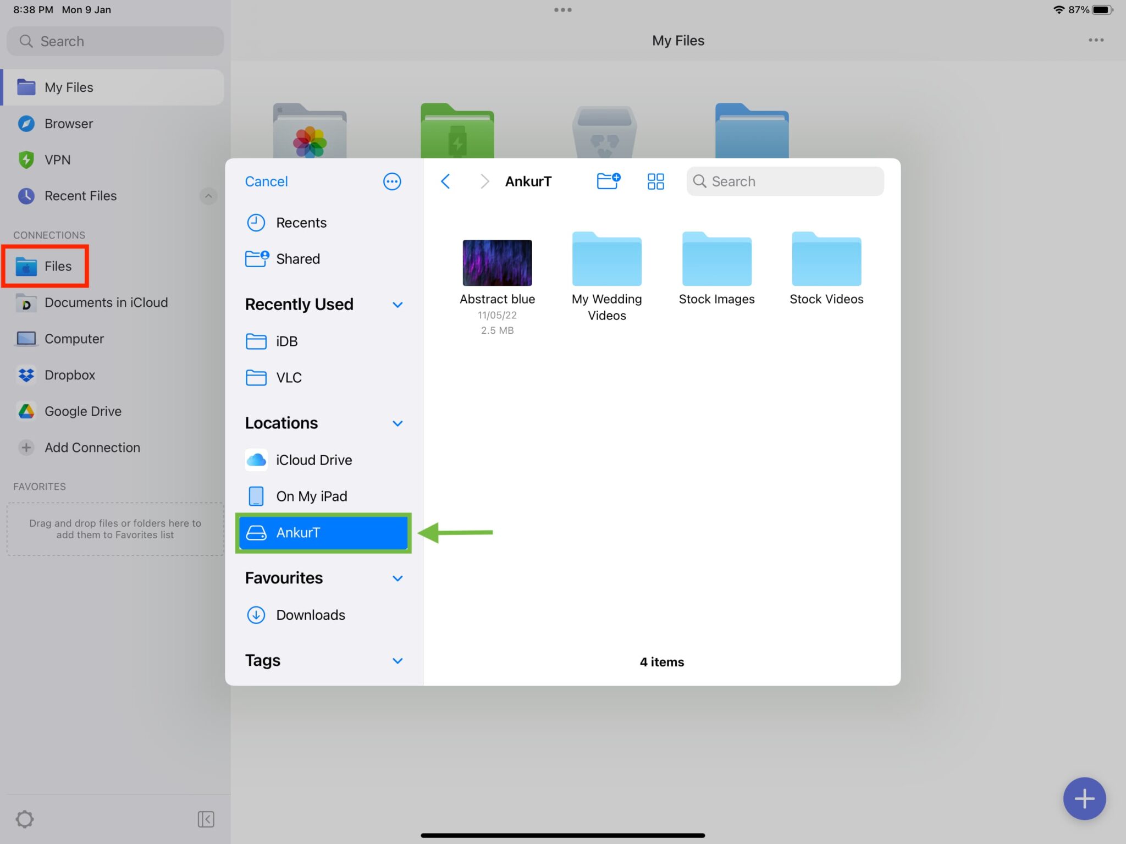Open iCloud Drive location
The image size is (1126, 844).
(324, 460)
